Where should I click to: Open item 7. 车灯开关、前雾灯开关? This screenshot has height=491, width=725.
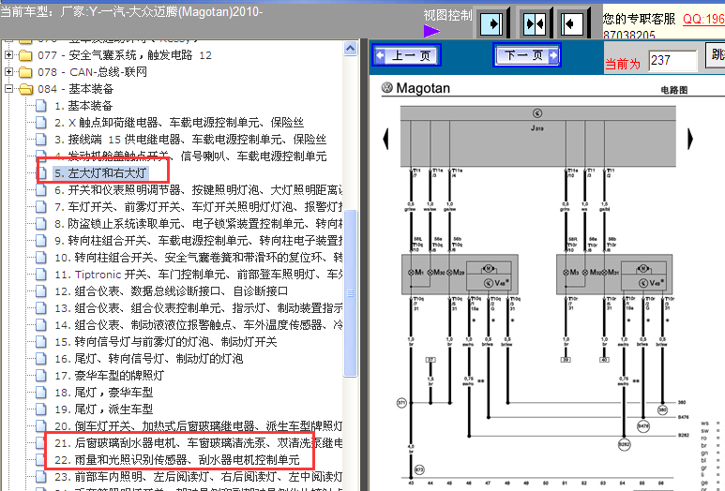pos(198,207)
